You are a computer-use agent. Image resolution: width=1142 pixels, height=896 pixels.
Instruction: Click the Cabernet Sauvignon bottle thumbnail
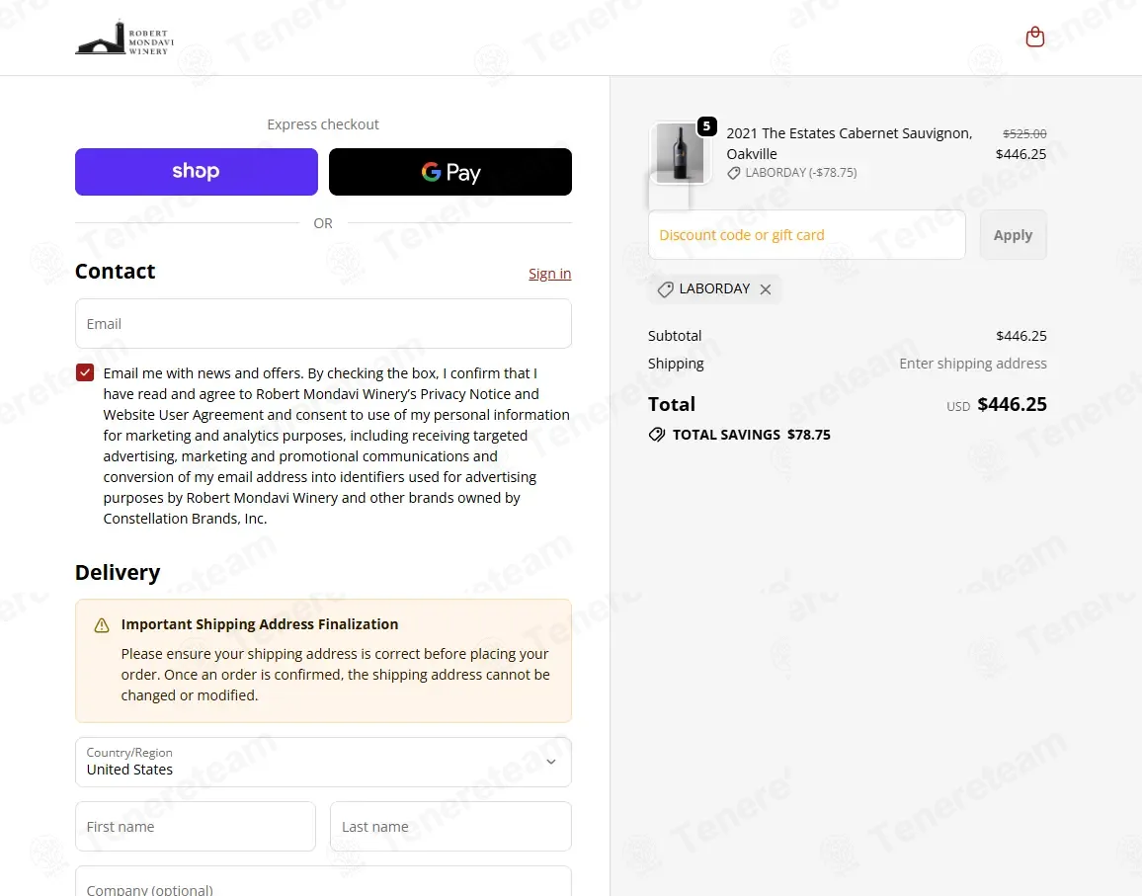[680, 152]
